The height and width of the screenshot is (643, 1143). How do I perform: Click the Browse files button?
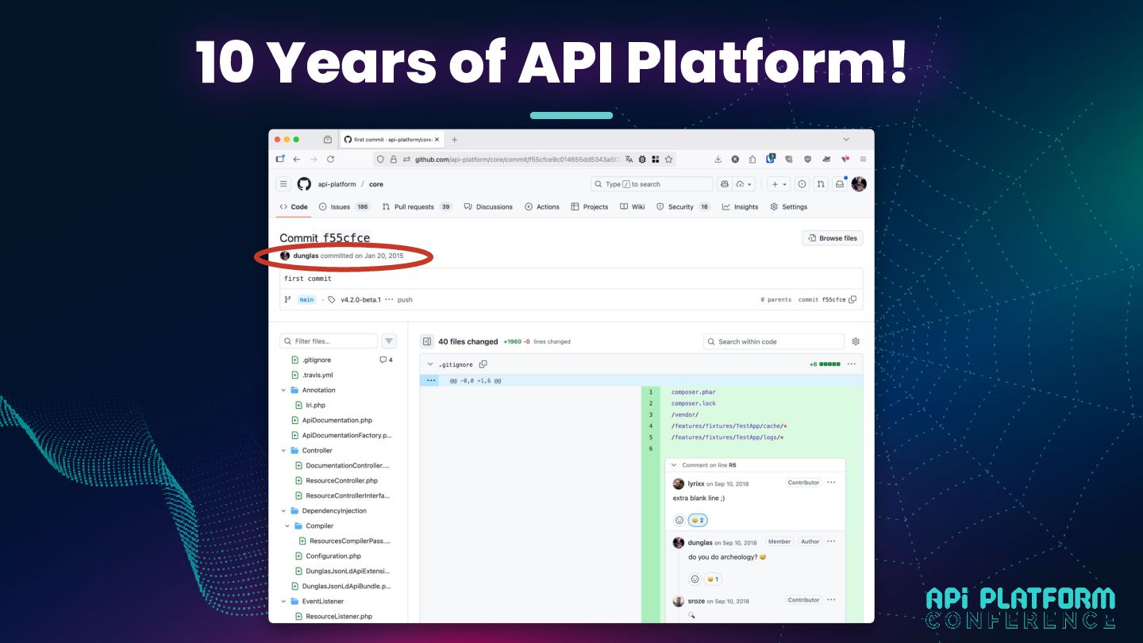(x=833, y=238)
